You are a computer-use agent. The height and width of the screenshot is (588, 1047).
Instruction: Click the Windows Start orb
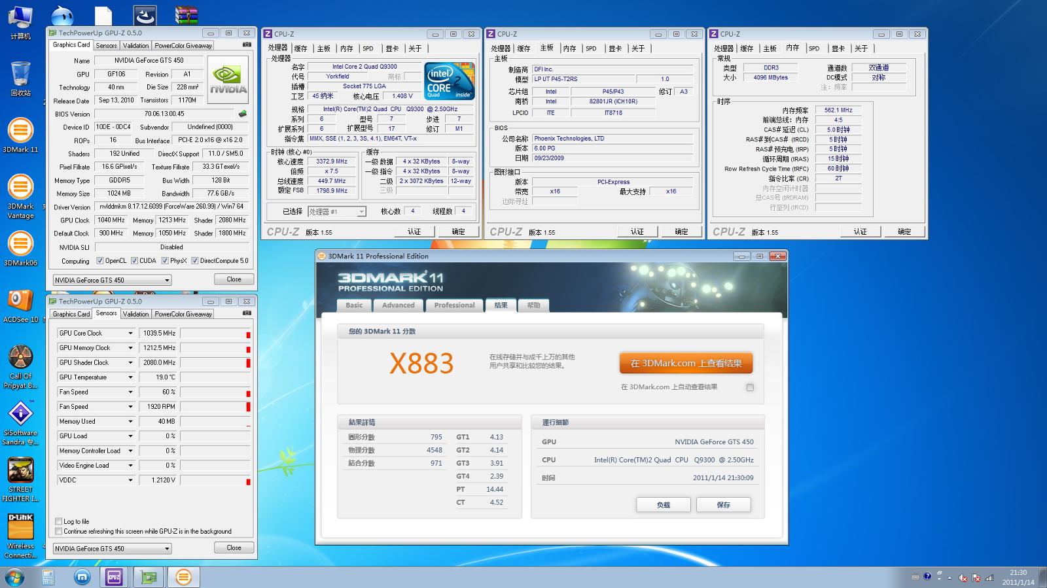click(14, 577)
